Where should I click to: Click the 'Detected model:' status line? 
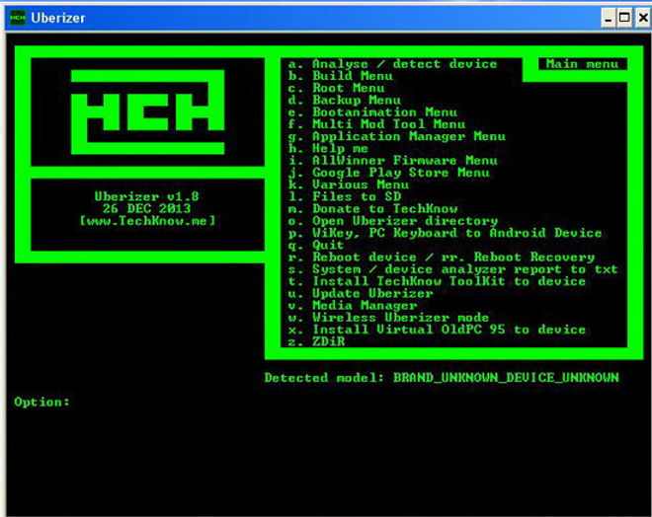[x=442, y=378]
